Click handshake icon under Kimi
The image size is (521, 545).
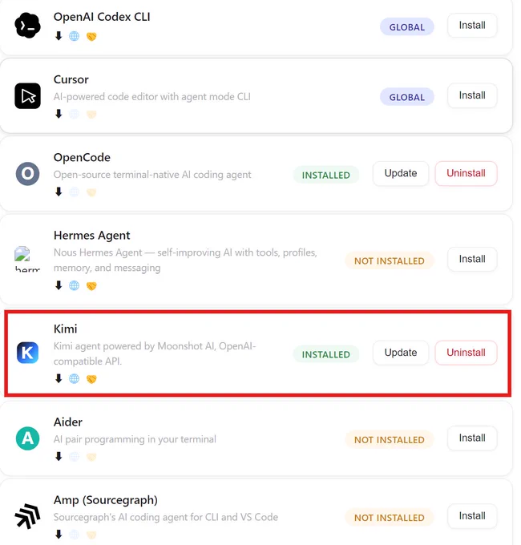(91, 379)
